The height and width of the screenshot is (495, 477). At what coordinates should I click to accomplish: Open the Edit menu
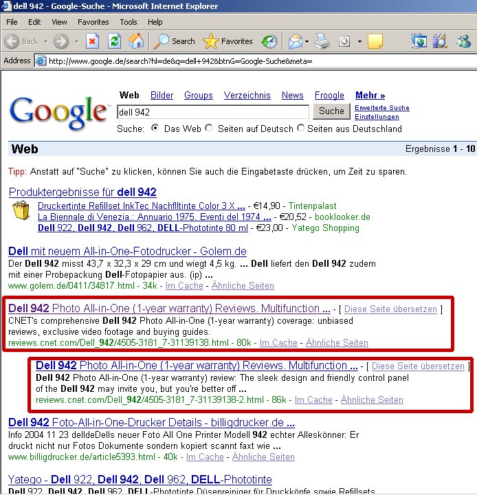34,22
